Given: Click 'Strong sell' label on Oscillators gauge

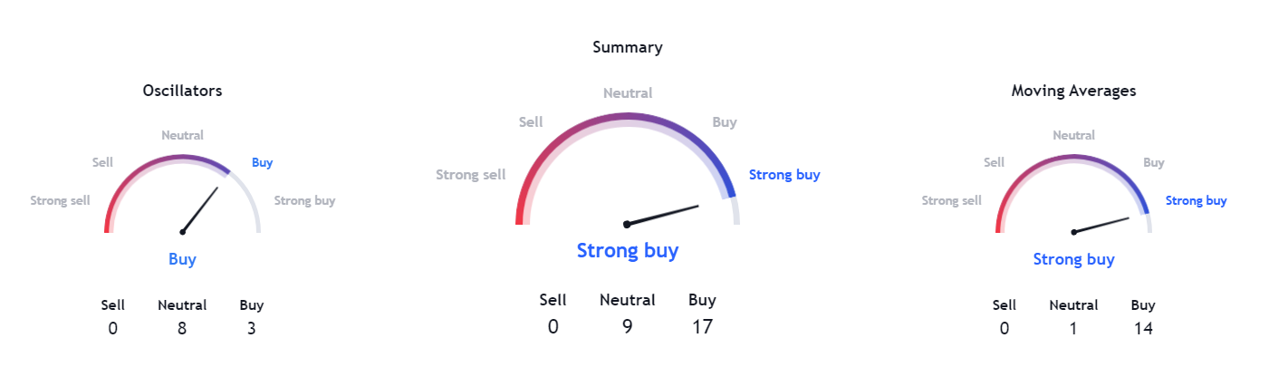Looking at the screenshot, I should (x=61, y=200).
